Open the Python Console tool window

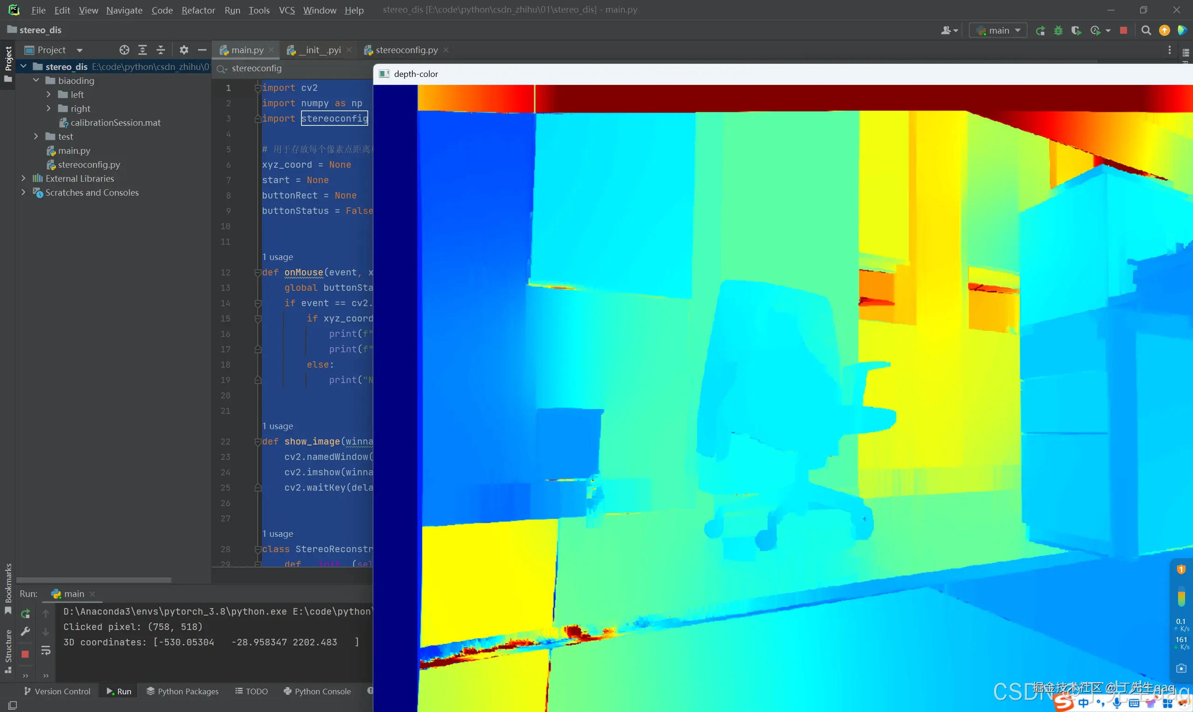click(317, 691)
